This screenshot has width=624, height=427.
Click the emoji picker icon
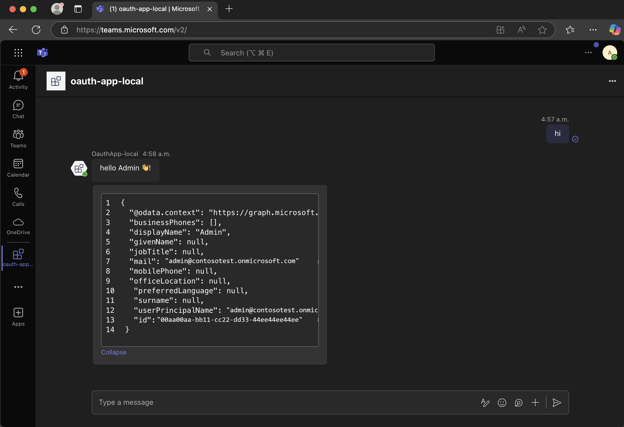[x=502, y=402]
